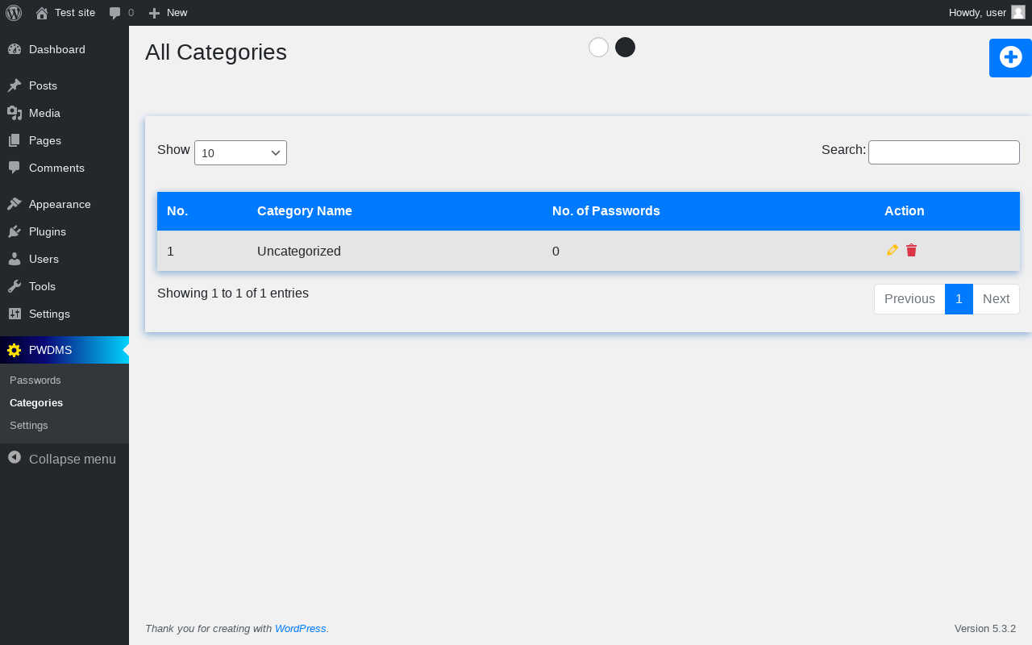The image size is (1032, 645).
Task: Focus the Search input field
Action: click(944, 152)
